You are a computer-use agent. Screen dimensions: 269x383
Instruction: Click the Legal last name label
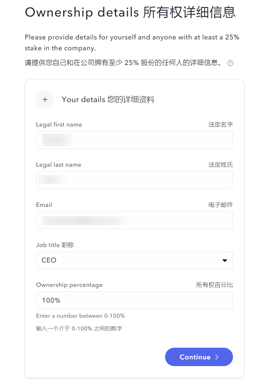59,165
